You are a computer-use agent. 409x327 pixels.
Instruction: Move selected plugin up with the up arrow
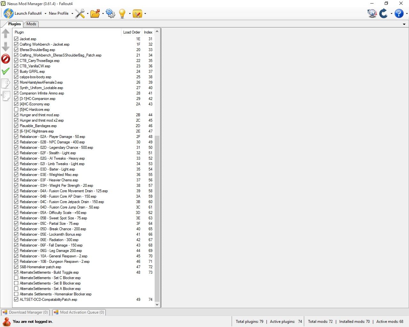coord(6,34)
